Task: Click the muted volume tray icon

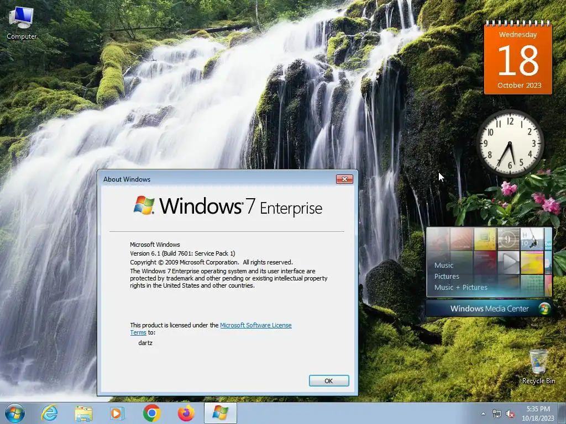Action: tap(510, 414)
